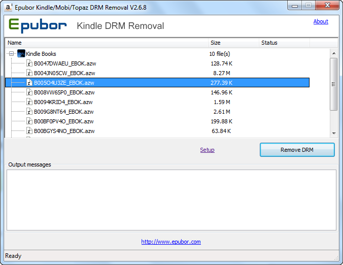This screenshot has width=343, height=265.
Task: Select file name B00BGYS4NO_EBOK.azw
Action: coord(64,131)
